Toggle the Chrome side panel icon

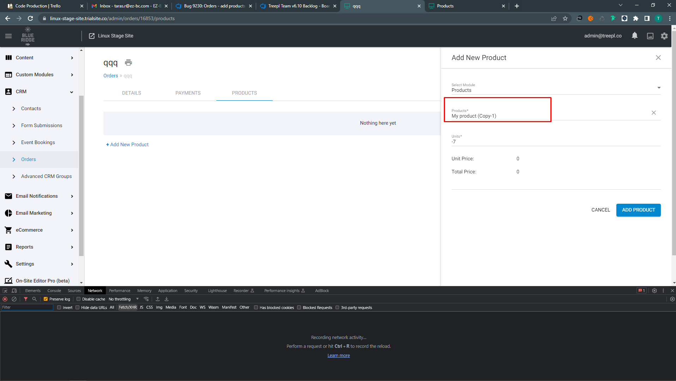tap(647, 18)
